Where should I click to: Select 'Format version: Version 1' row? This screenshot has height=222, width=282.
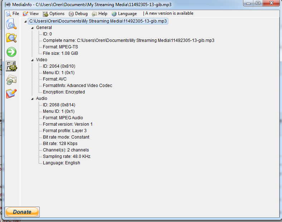68,124
